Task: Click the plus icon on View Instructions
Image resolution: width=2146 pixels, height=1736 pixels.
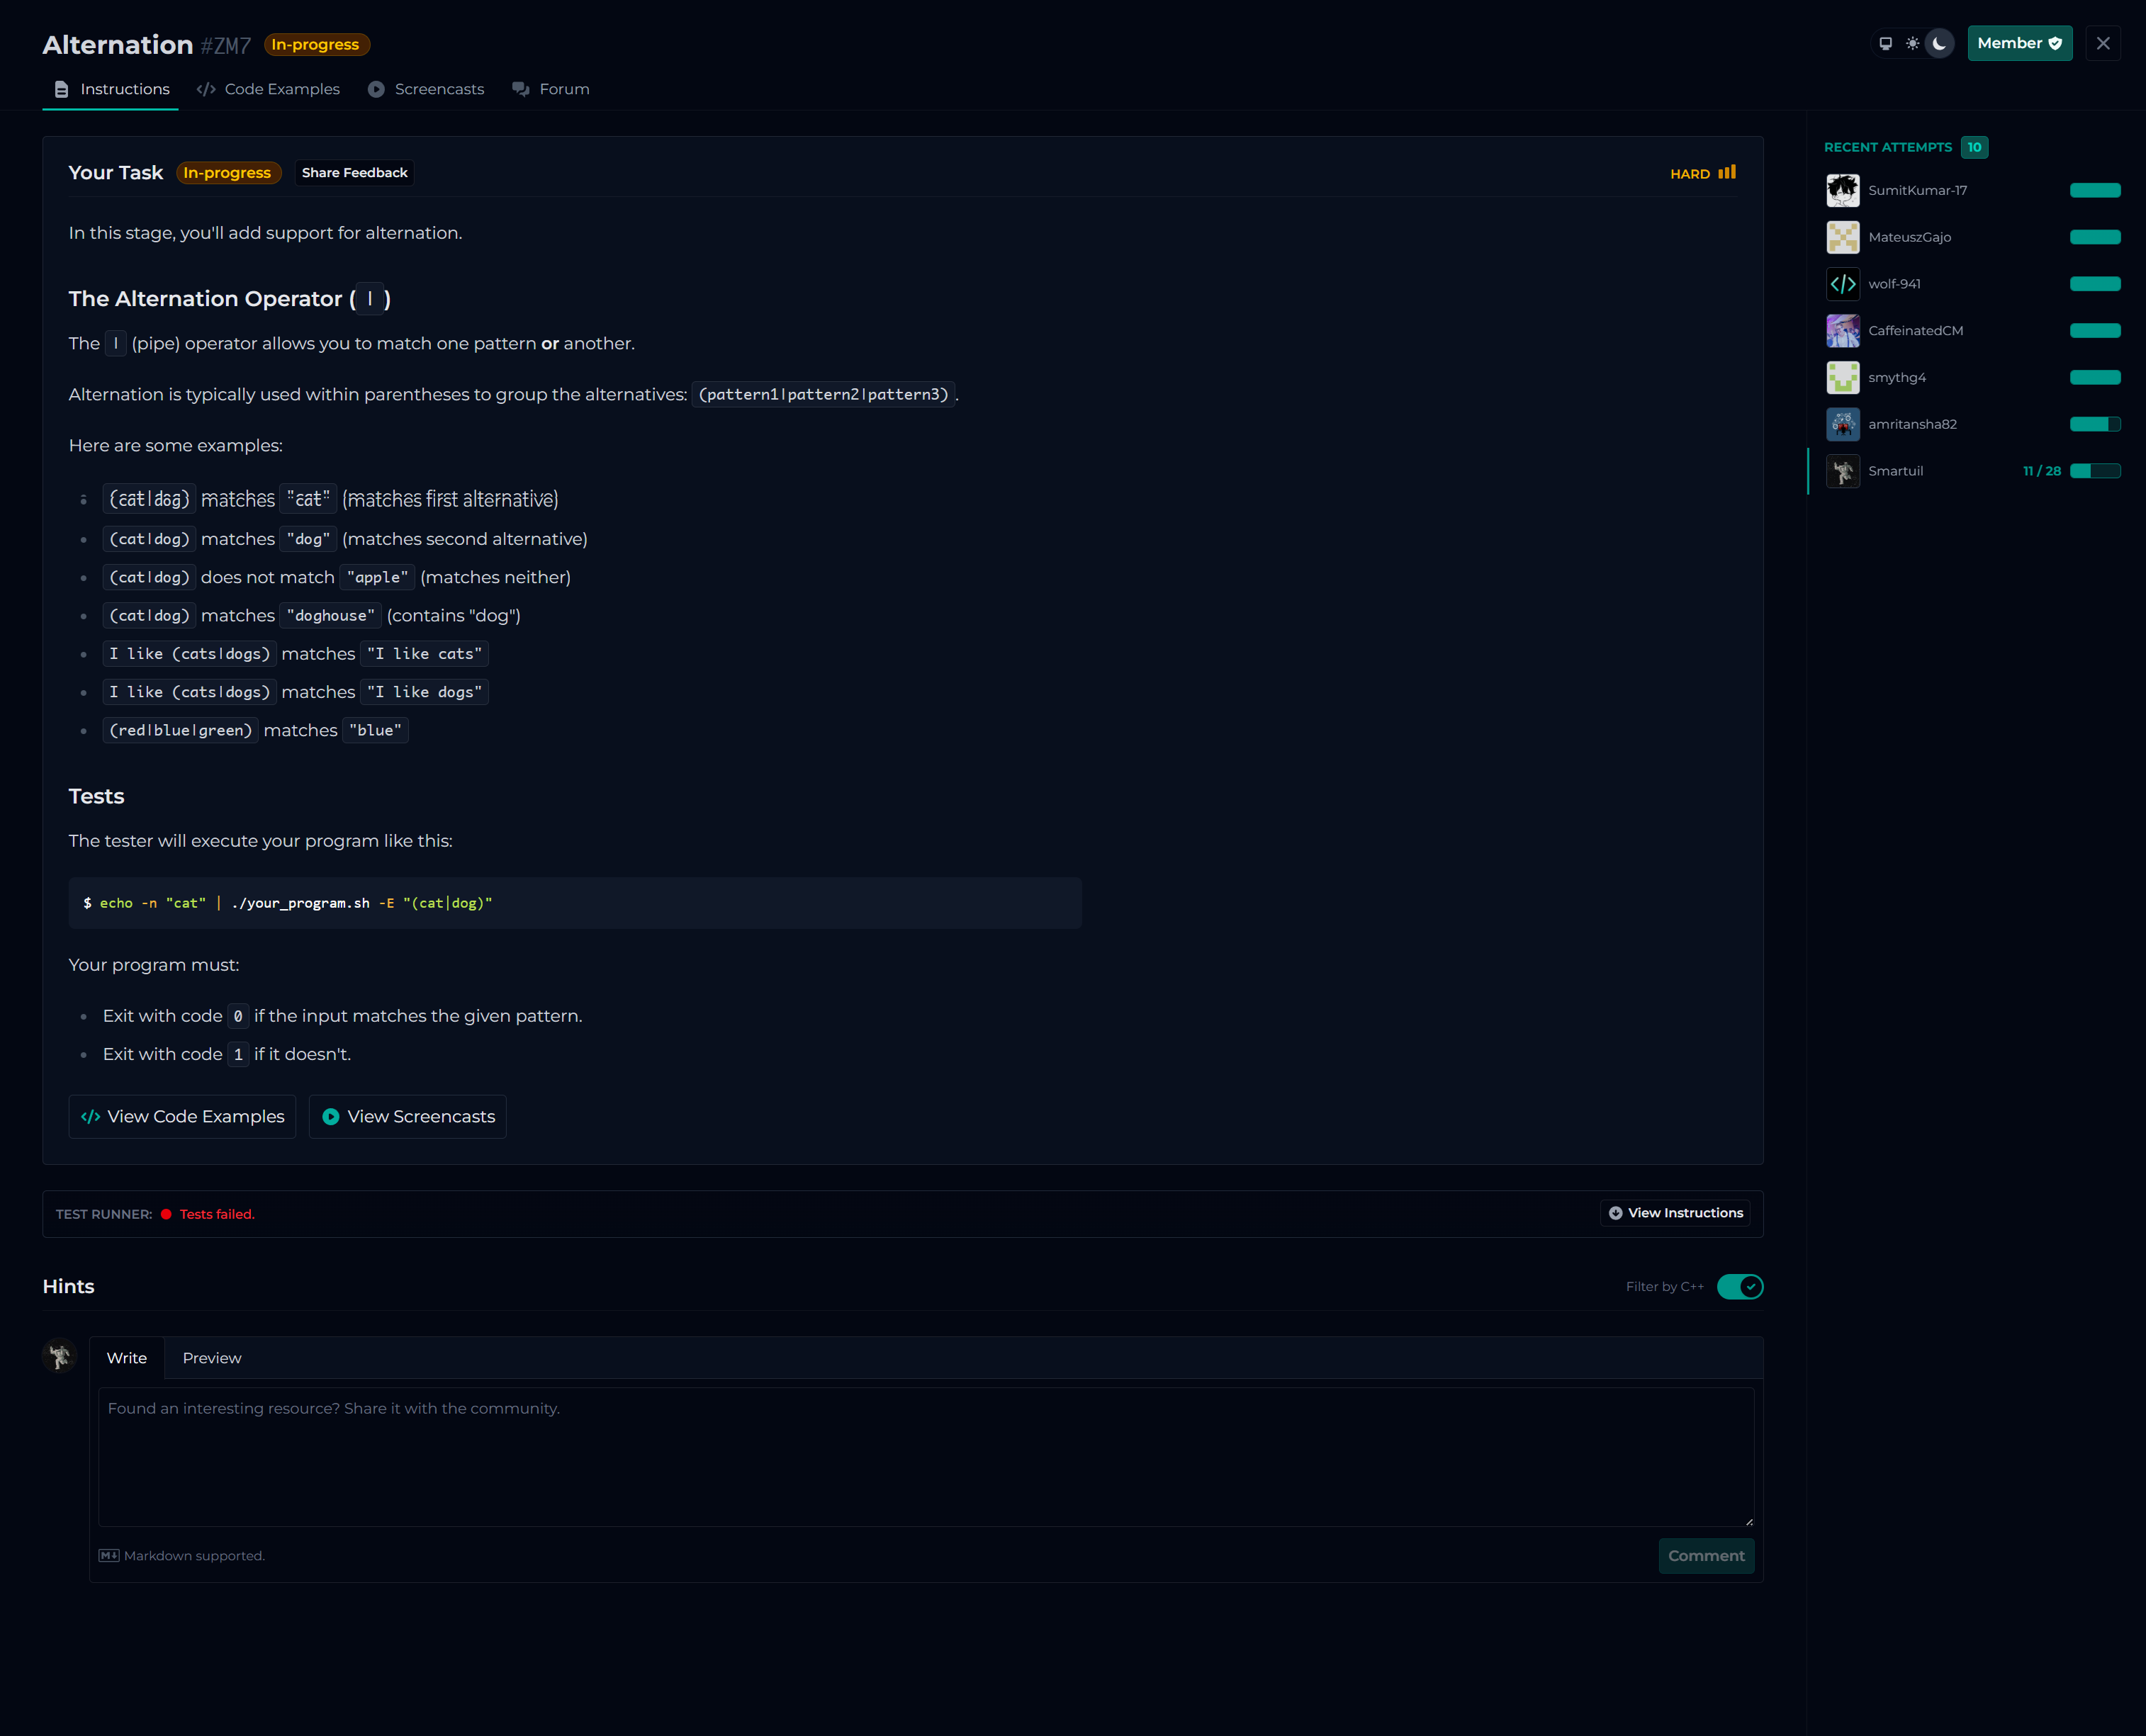Action: tap(1615, 1213)
